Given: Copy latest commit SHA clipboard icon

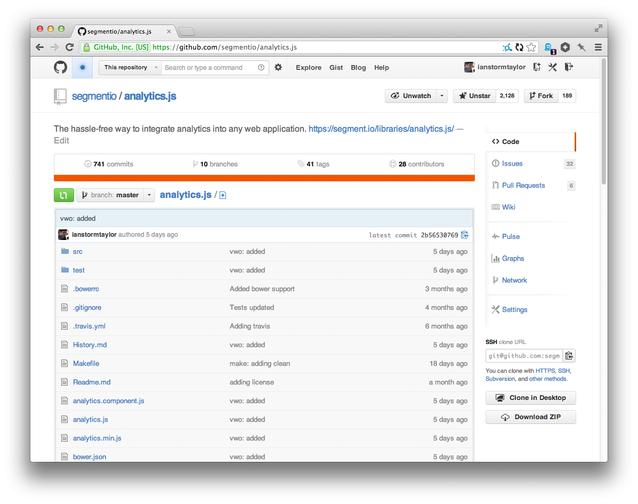Looking at the screenshot, I should click(x=465, y=235).
